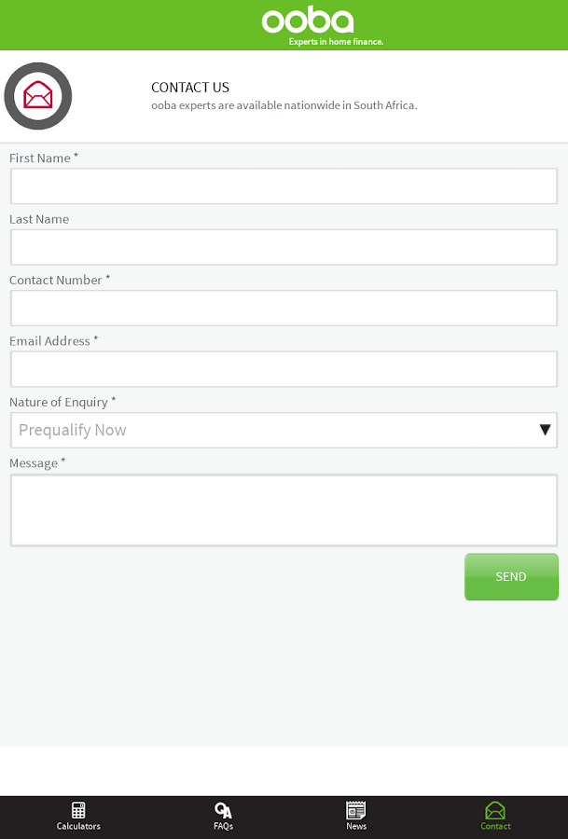Tap the Calculators icon in bottom bar
The height and width of the screenshot is (839, 568).
[78, 810]
